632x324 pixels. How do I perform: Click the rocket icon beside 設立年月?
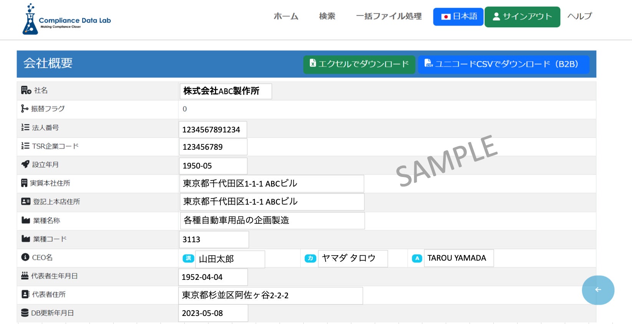click(x=25, y=164)
